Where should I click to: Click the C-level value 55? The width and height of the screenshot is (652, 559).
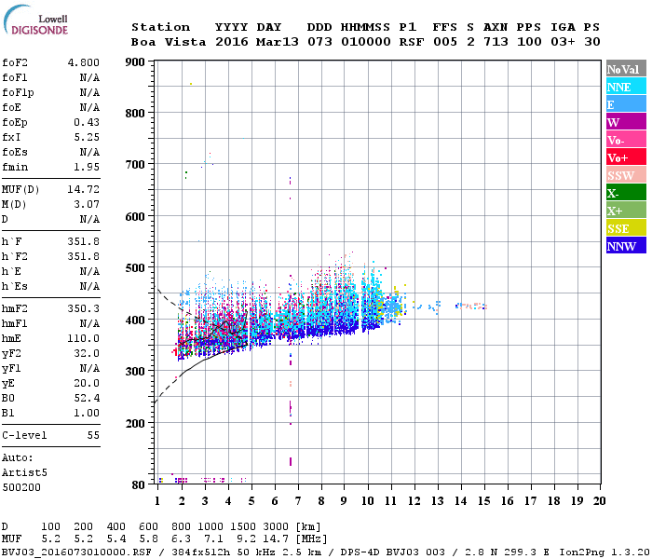point(93,435)
